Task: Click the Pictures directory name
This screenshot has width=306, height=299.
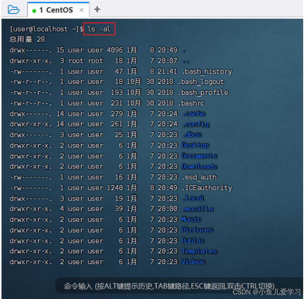Action: (x=197, y=230)
